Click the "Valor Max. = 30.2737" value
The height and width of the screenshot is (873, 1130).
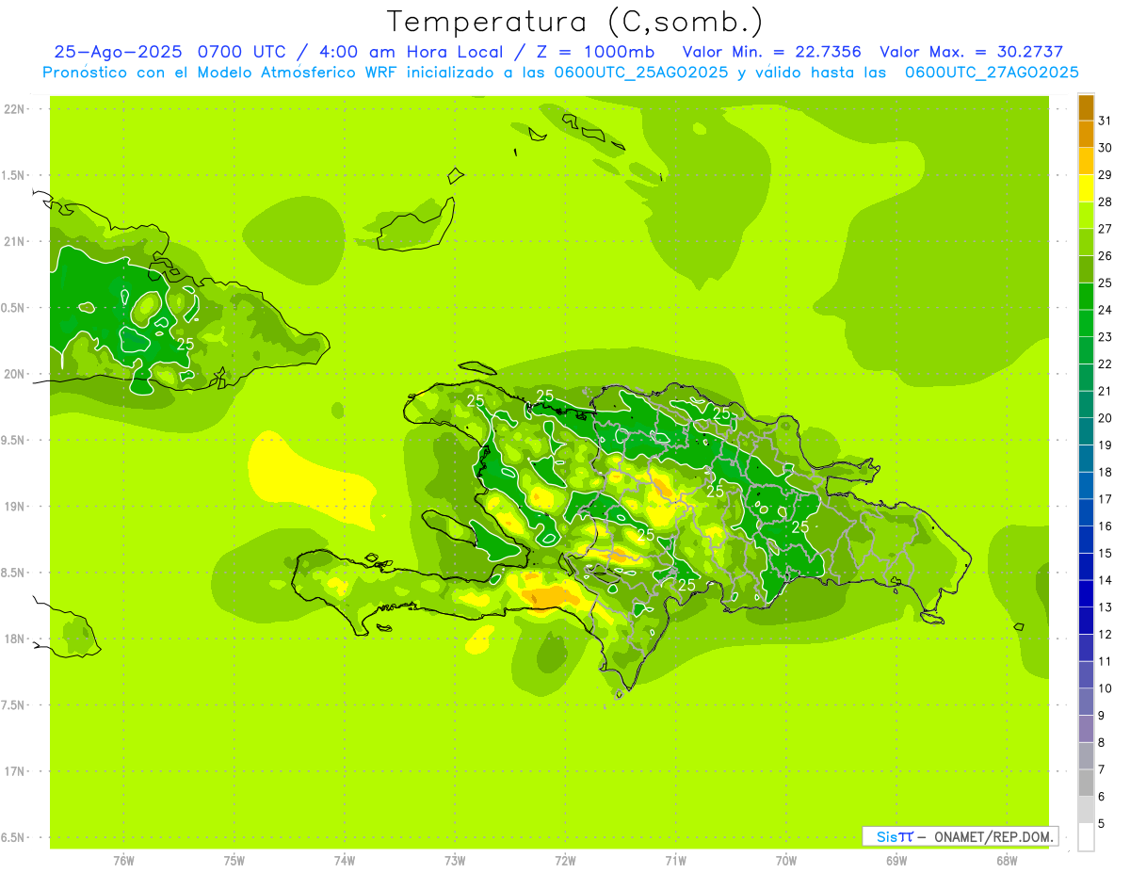pyautogui.click(x=971, y=52)
